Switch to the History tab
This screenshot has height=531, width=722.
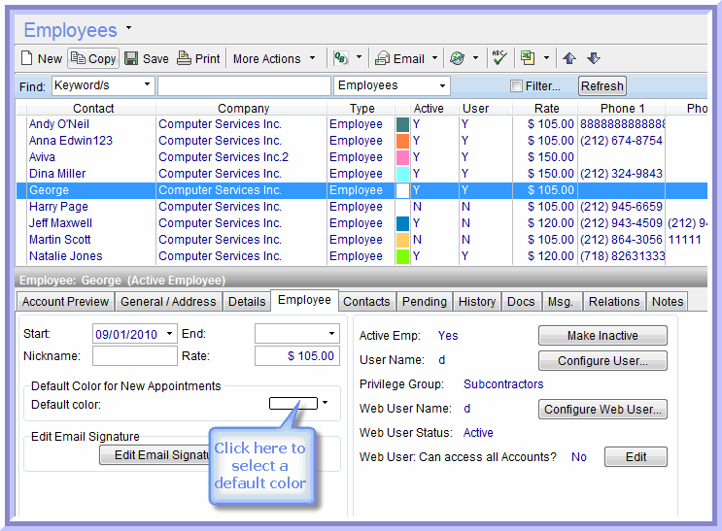tap(476, 302)
